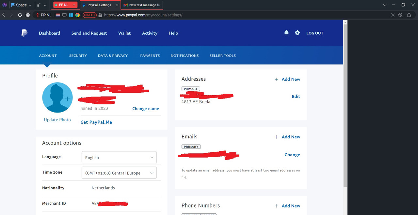This screenshot has height=215, width=418.
Task: Open the settings gear icon in PayPal header
Action: [297, 33]
